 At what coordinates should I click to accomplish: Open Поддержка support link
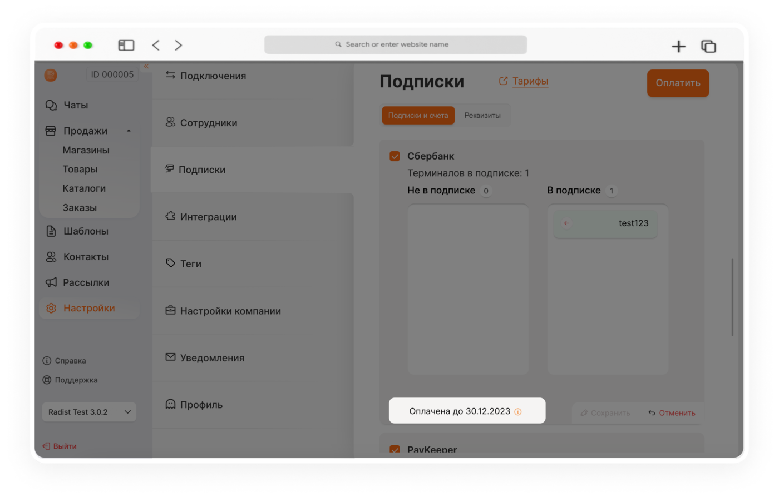tap(70, 380)
